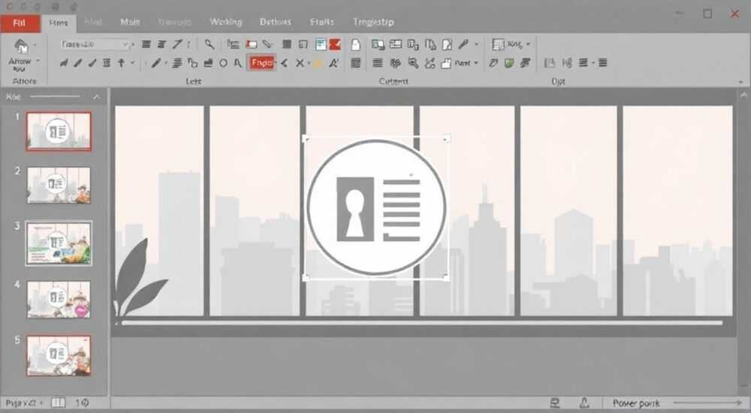Image resolution: width=751 pixels, height=413 pixels.
Task: Open the dropdown arrow next to the microphone icon
Action: [477, 44]
